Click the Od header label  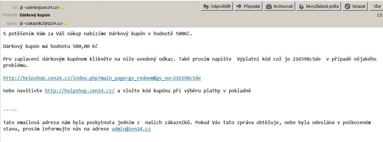15,8
